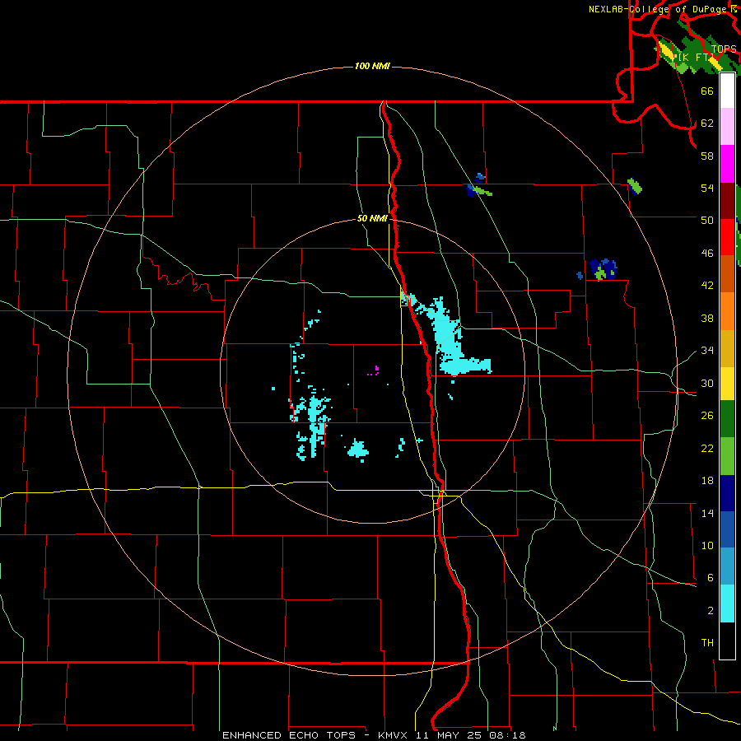Click the dark orange legend swatch
Image resolution: width=741 pixels, height=741 pixels.
(x=727, y=274)
